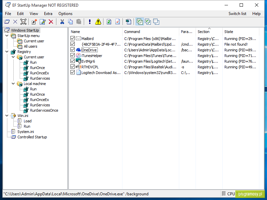
Task: Sort entries by the Name column header
Action: point(95,32)
